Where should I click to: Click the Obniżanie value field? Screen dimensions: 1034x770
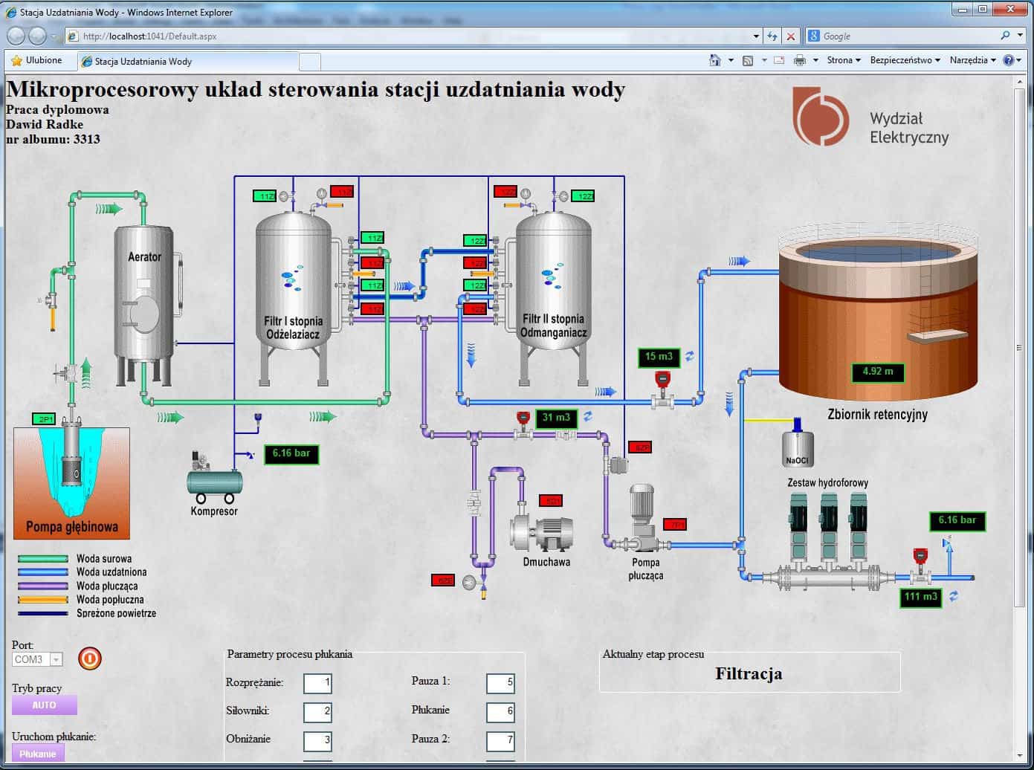pos(317,740)
